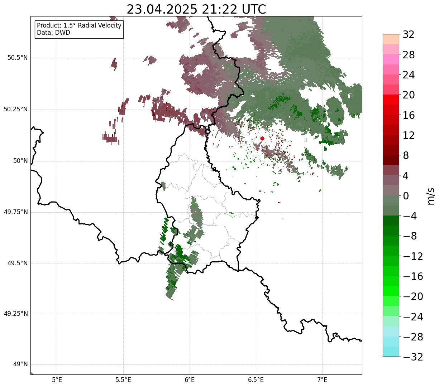Click the 50°N latitude label
The height and width of the screenshot is (387, 439).
[x=20, y=161]
